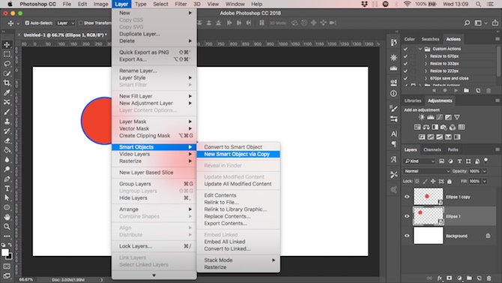Delete layer with trash icon

coord(489,278)
